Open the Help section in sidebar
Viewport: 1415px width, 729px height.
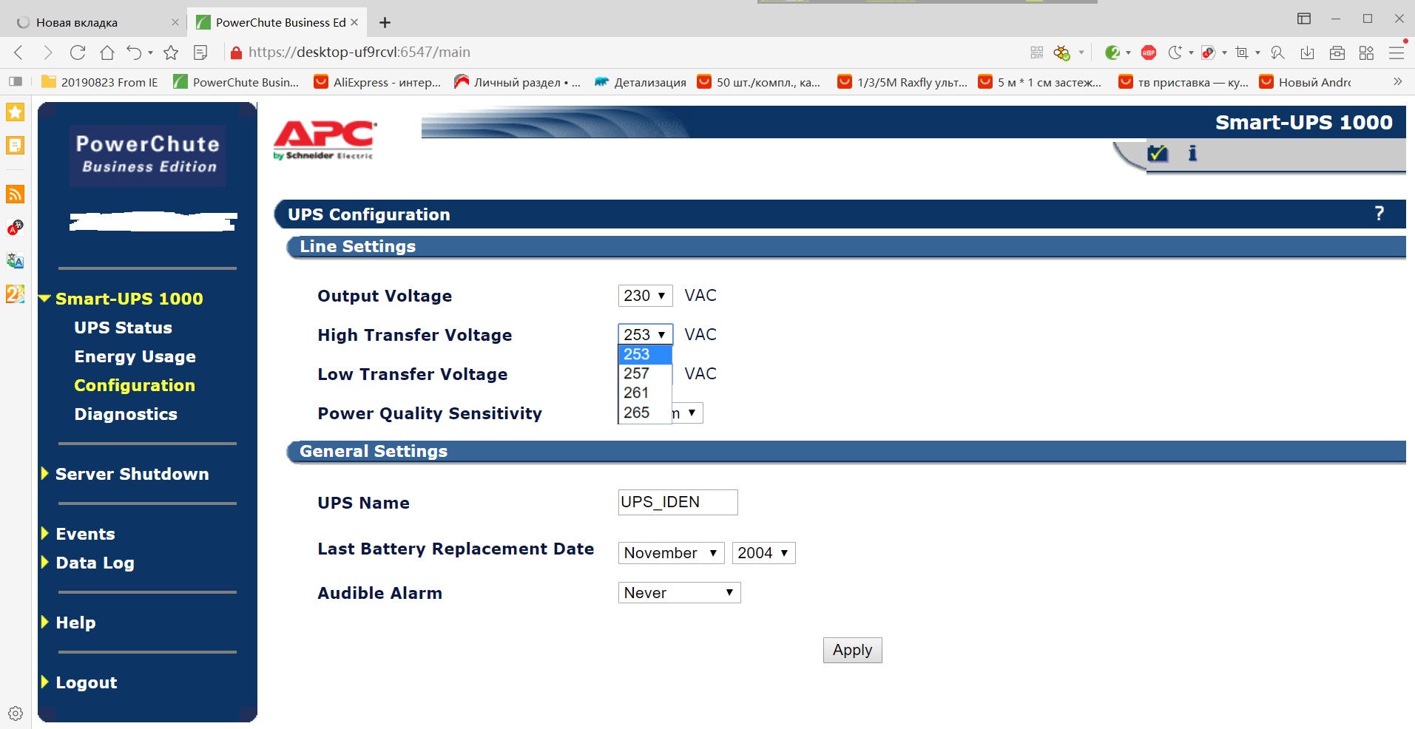point(75,623)
